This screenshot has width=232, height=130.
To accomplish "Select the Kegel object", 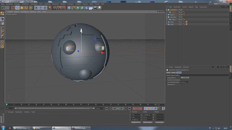I will [x=171, y=24].
